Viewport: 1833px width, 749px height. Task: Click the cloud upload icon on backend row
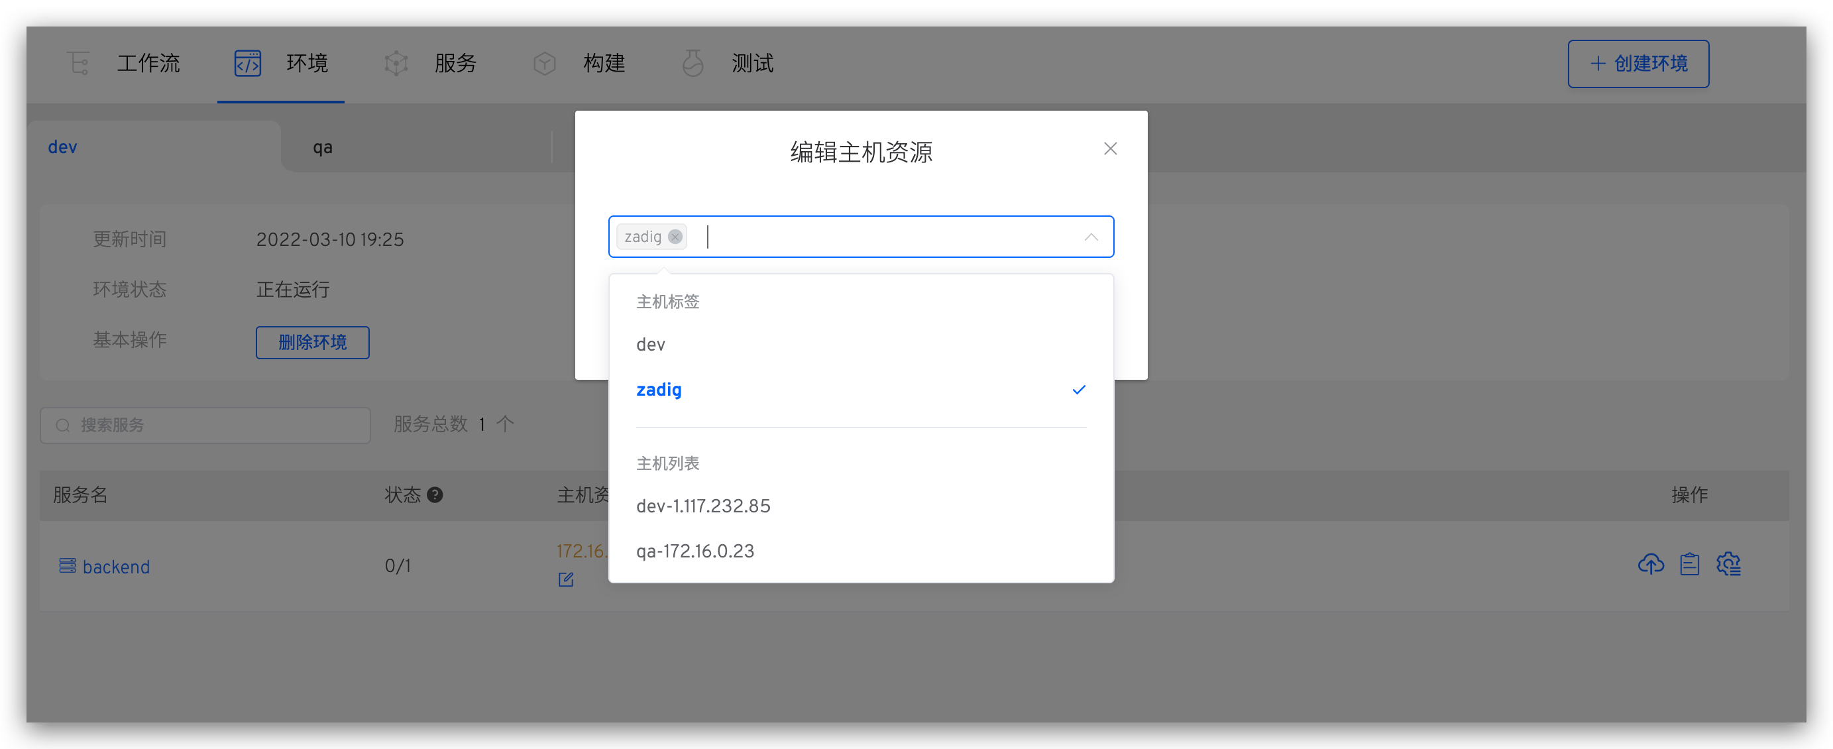(1651, 564)
